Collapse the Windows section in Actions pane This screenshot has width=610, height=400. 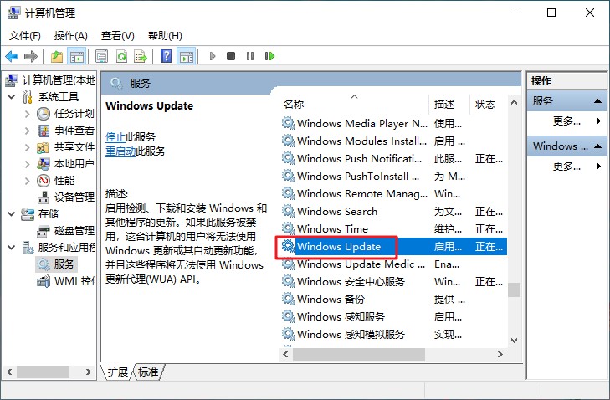pos(598,146)
